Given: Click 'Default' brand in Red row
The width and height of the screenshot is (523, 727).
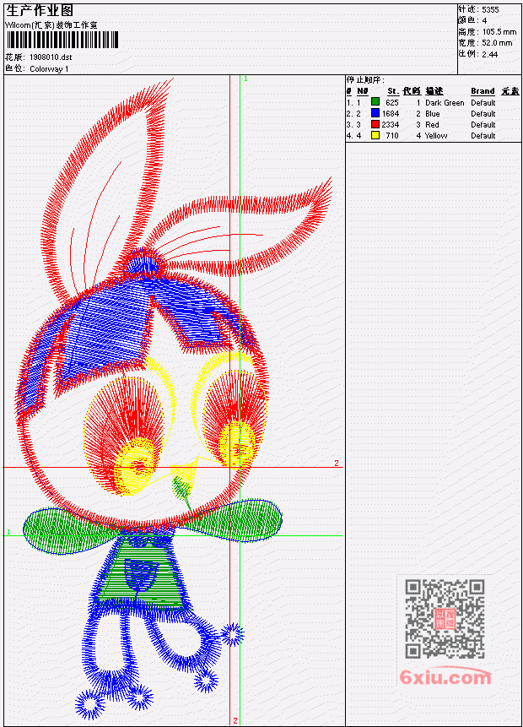Looking at the screenshot, I should pos(483,125).
